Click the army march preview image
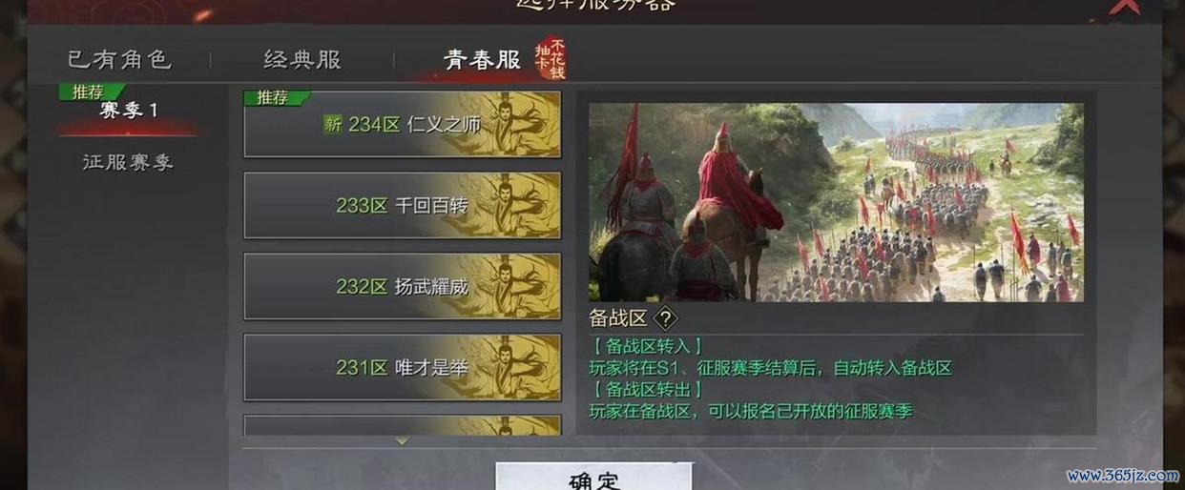Screen dimensions: 1185x490 [x=836, y=202]
